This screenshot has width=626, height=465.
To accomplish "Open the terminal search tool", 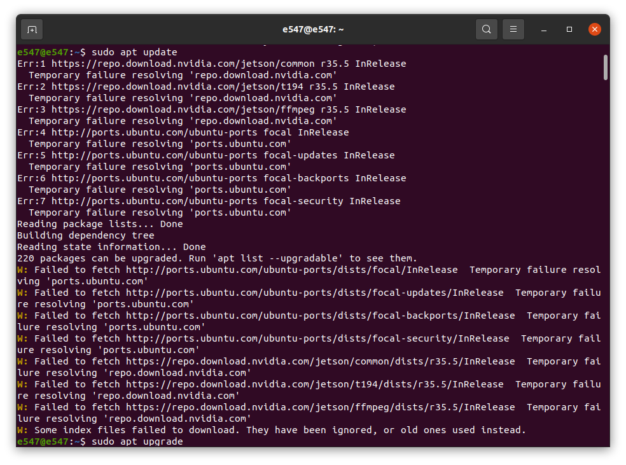I will click(x=486, y=29).
